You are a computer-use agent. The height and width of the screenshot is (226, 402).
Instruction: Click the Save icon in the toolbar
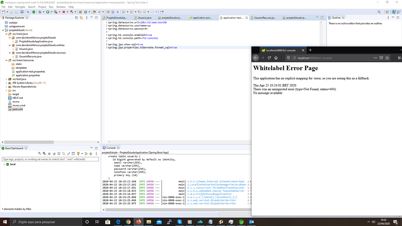coord(11,12)
